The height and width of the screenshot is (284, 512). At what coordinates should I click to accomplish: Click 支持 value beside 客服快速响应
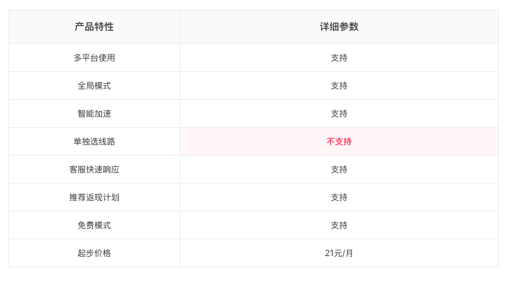point(339,170)
